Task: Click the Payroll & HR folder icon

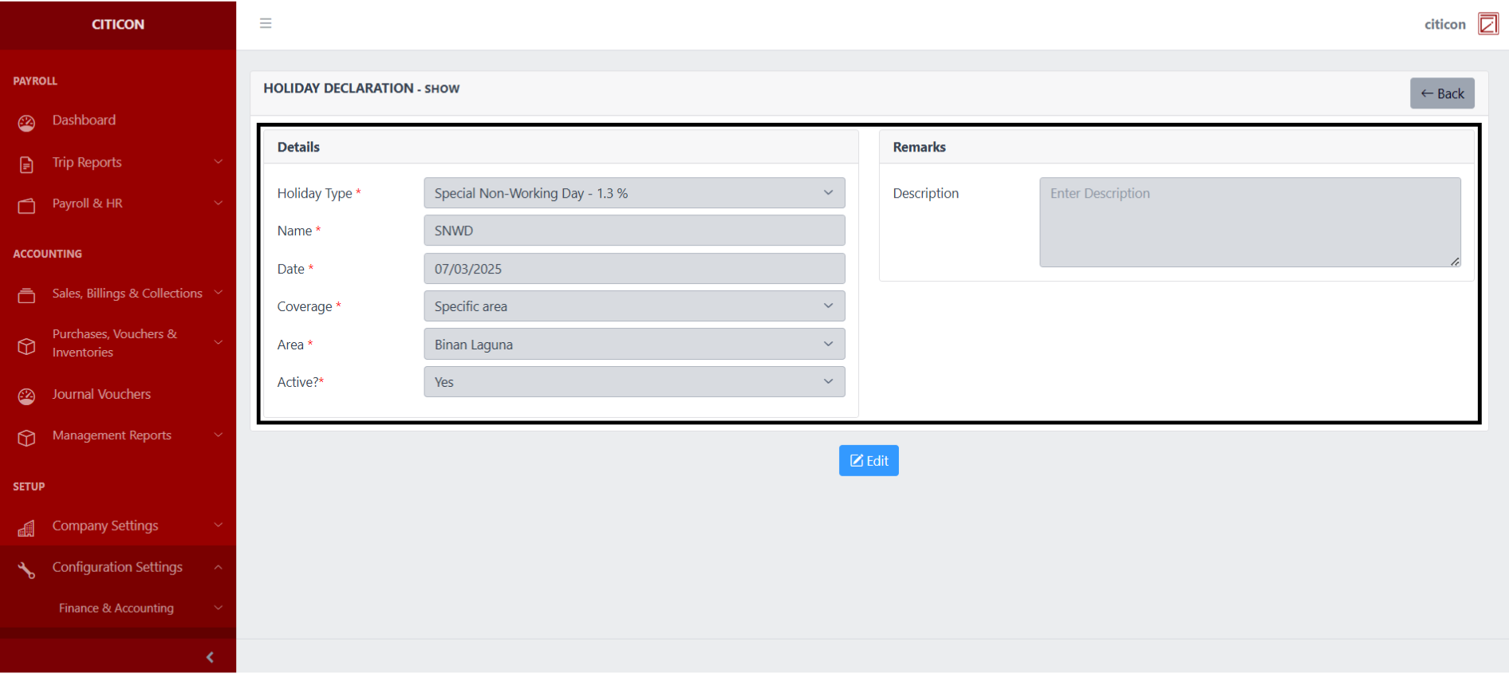Action: (26, 206)
